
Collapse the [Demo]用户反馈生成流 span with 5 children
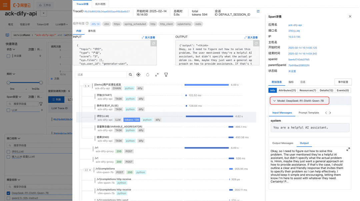pyautogui.click(x=87, y=86)
